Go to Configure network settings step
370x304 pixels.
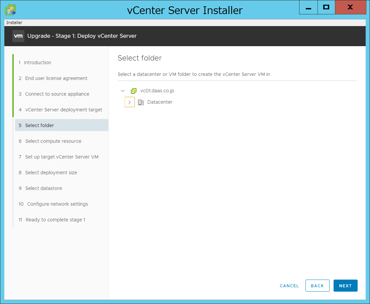53,204
